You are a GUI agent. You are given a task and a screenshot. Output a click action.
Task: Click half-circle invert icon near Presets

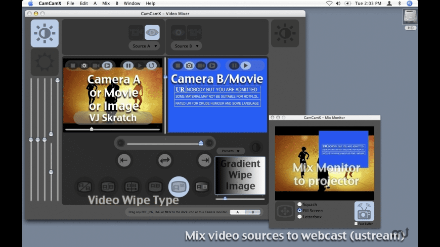click(x=256, y=147)
